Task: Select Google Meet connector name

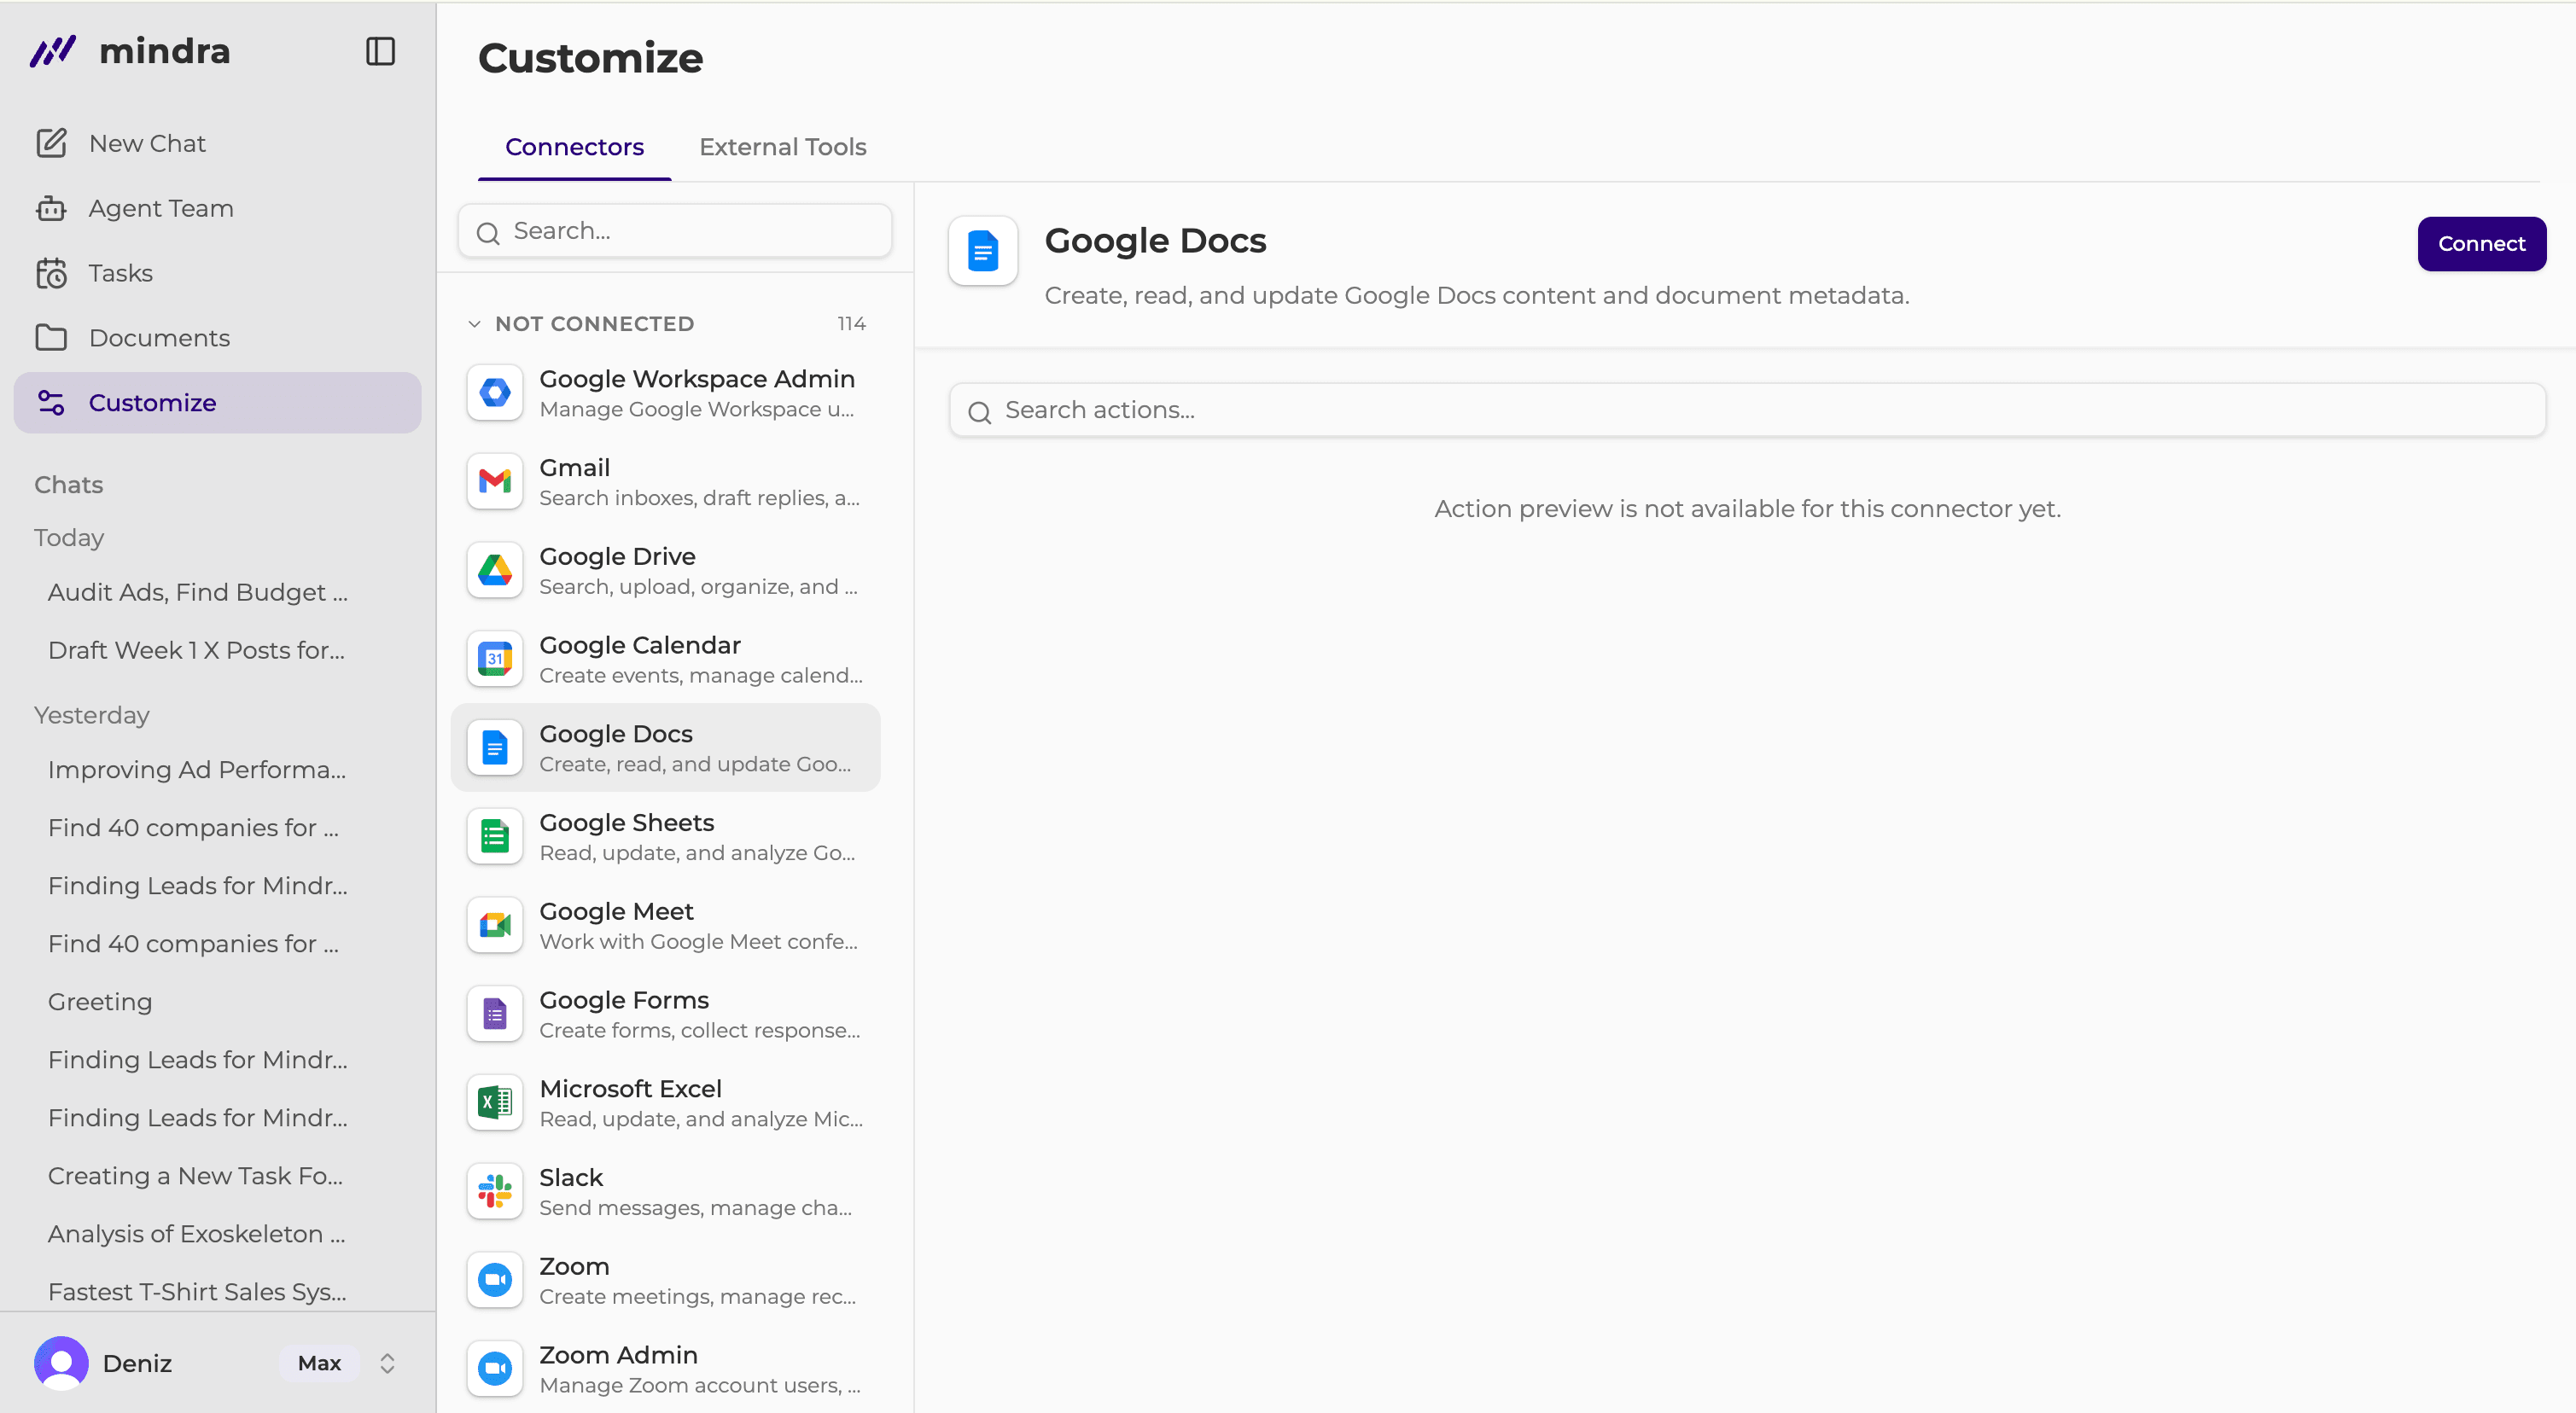Action: coord(616,911)
